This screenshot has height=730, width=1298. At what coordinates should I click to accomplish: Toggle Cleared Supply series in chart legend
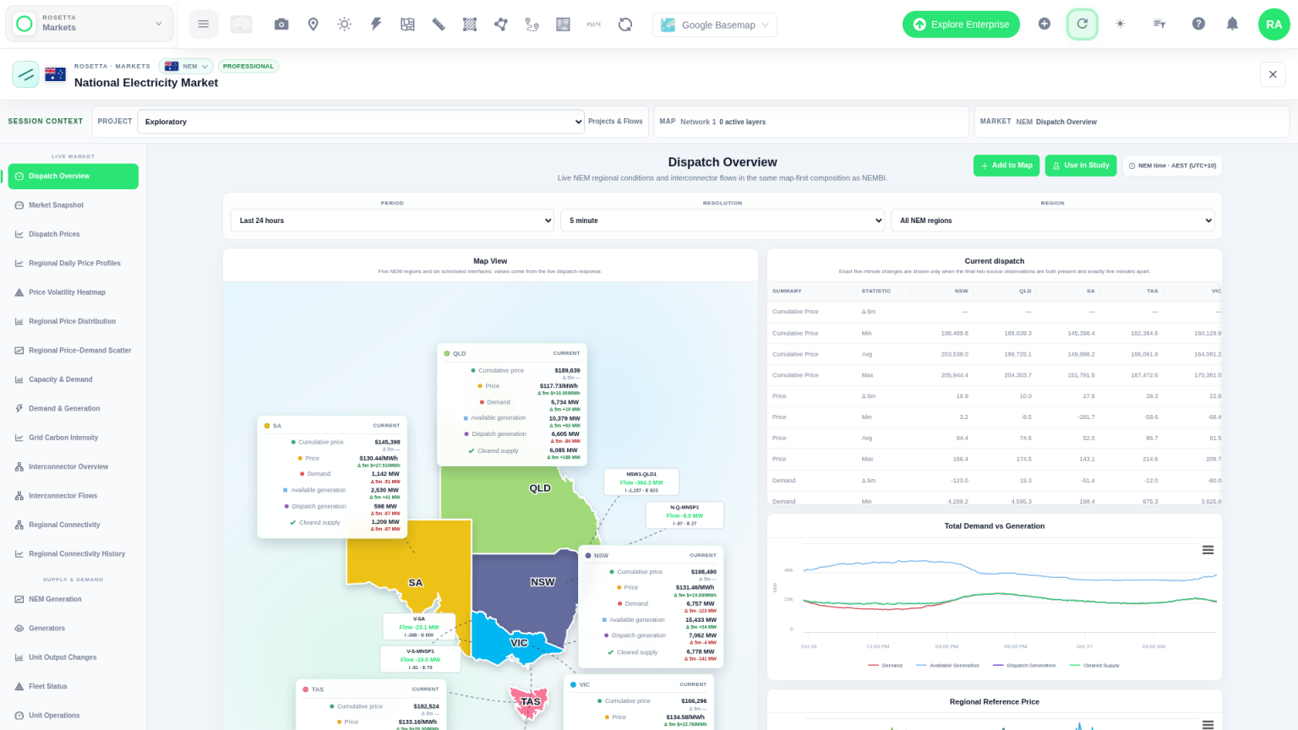click(x=1094, y=666)
